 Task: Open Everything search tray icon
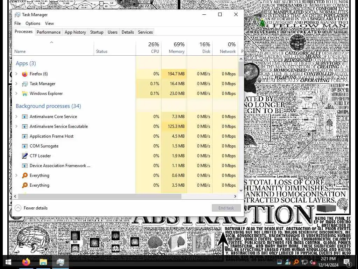[296, 262]
